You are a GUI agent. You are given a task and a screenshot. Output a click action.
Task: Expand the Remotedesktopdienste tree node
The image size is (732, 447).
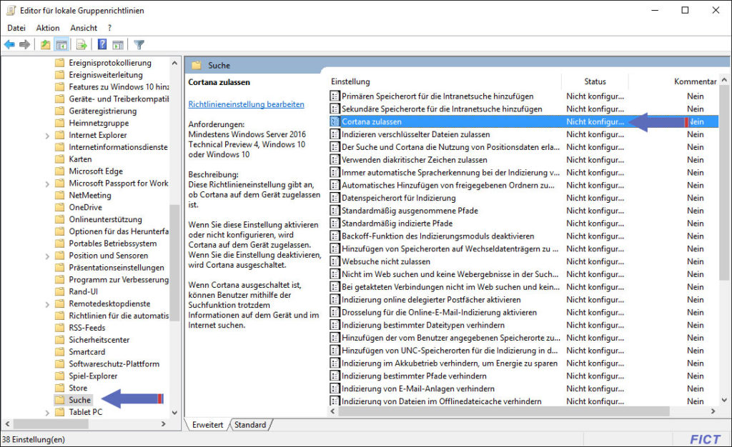pos(46,304)
